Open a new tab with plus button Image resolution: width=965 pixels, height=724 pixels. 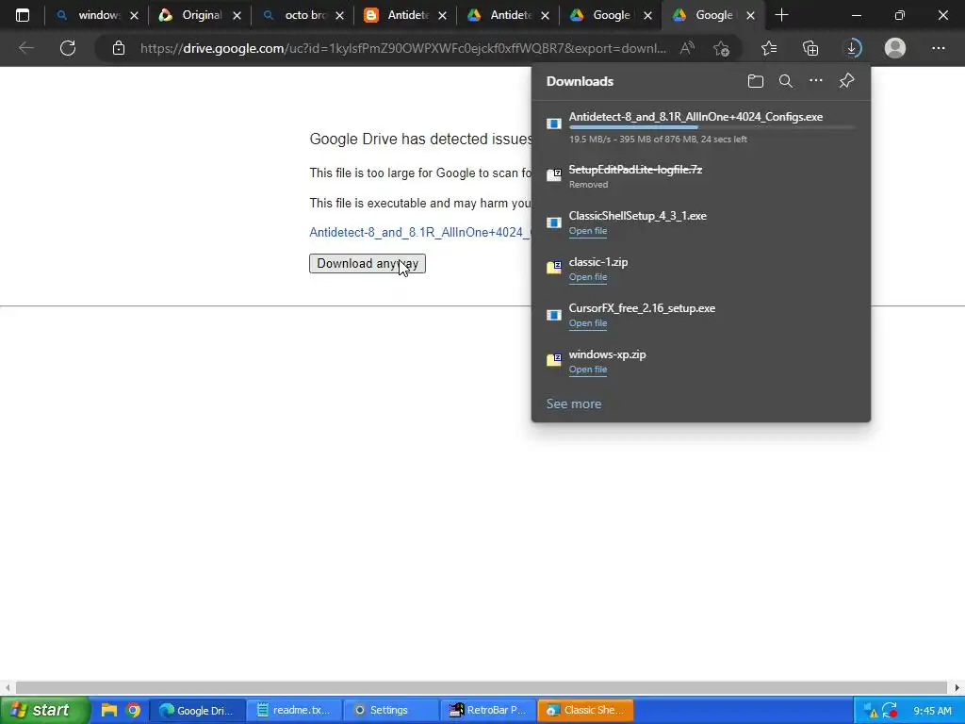[781, 15]
